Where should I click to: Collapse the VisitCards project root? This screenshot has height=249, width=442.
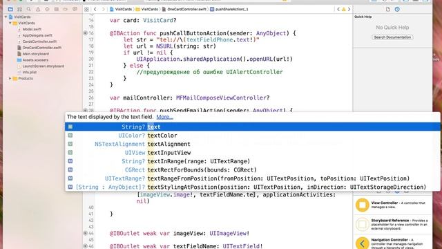coord(6,17)
